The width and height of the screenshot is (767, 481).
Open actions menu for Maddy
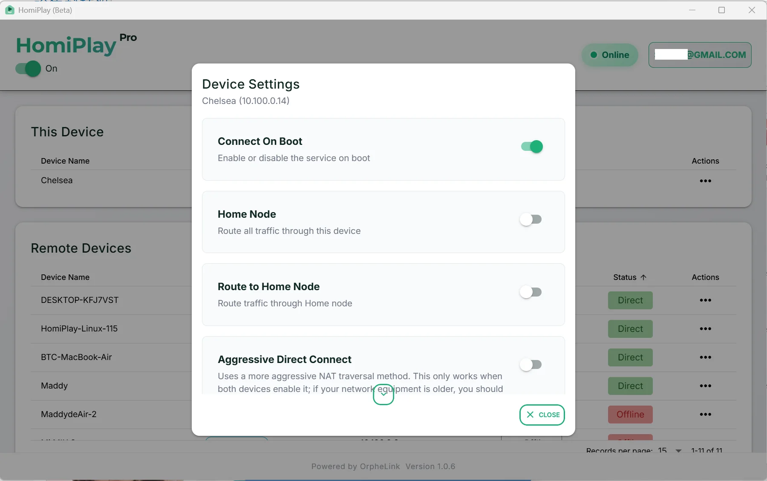tap(705, 386)
